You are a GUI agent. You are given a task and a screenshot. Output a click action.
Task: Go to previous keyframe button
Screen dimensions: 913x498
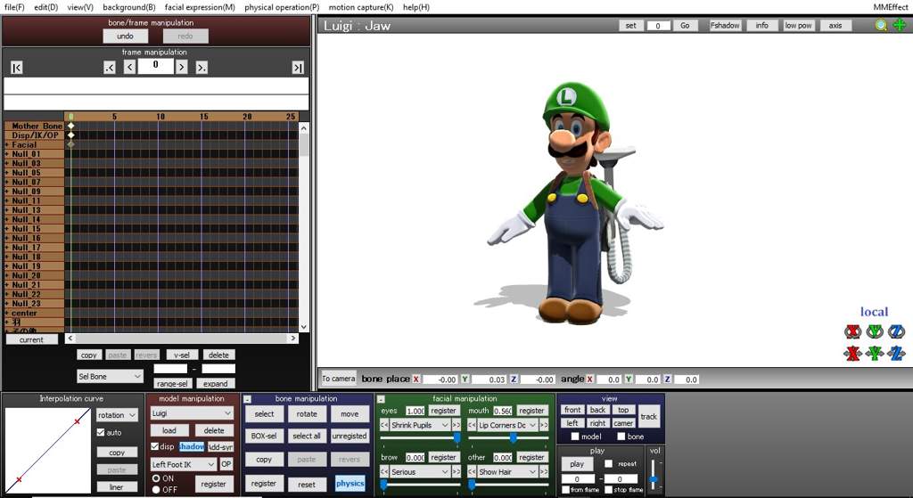click(x=110, y=68)
